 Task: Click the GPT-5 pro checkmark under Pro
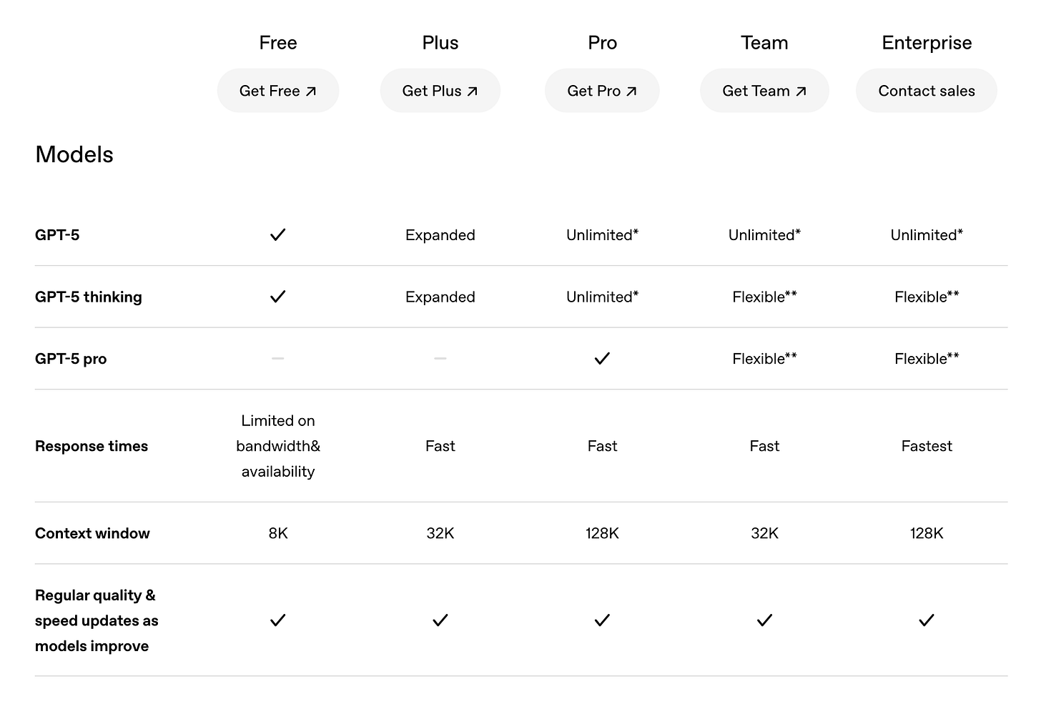[x=602, y=359]
